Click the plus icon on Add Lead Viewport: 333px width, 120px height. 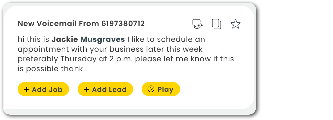coord(86,89)
